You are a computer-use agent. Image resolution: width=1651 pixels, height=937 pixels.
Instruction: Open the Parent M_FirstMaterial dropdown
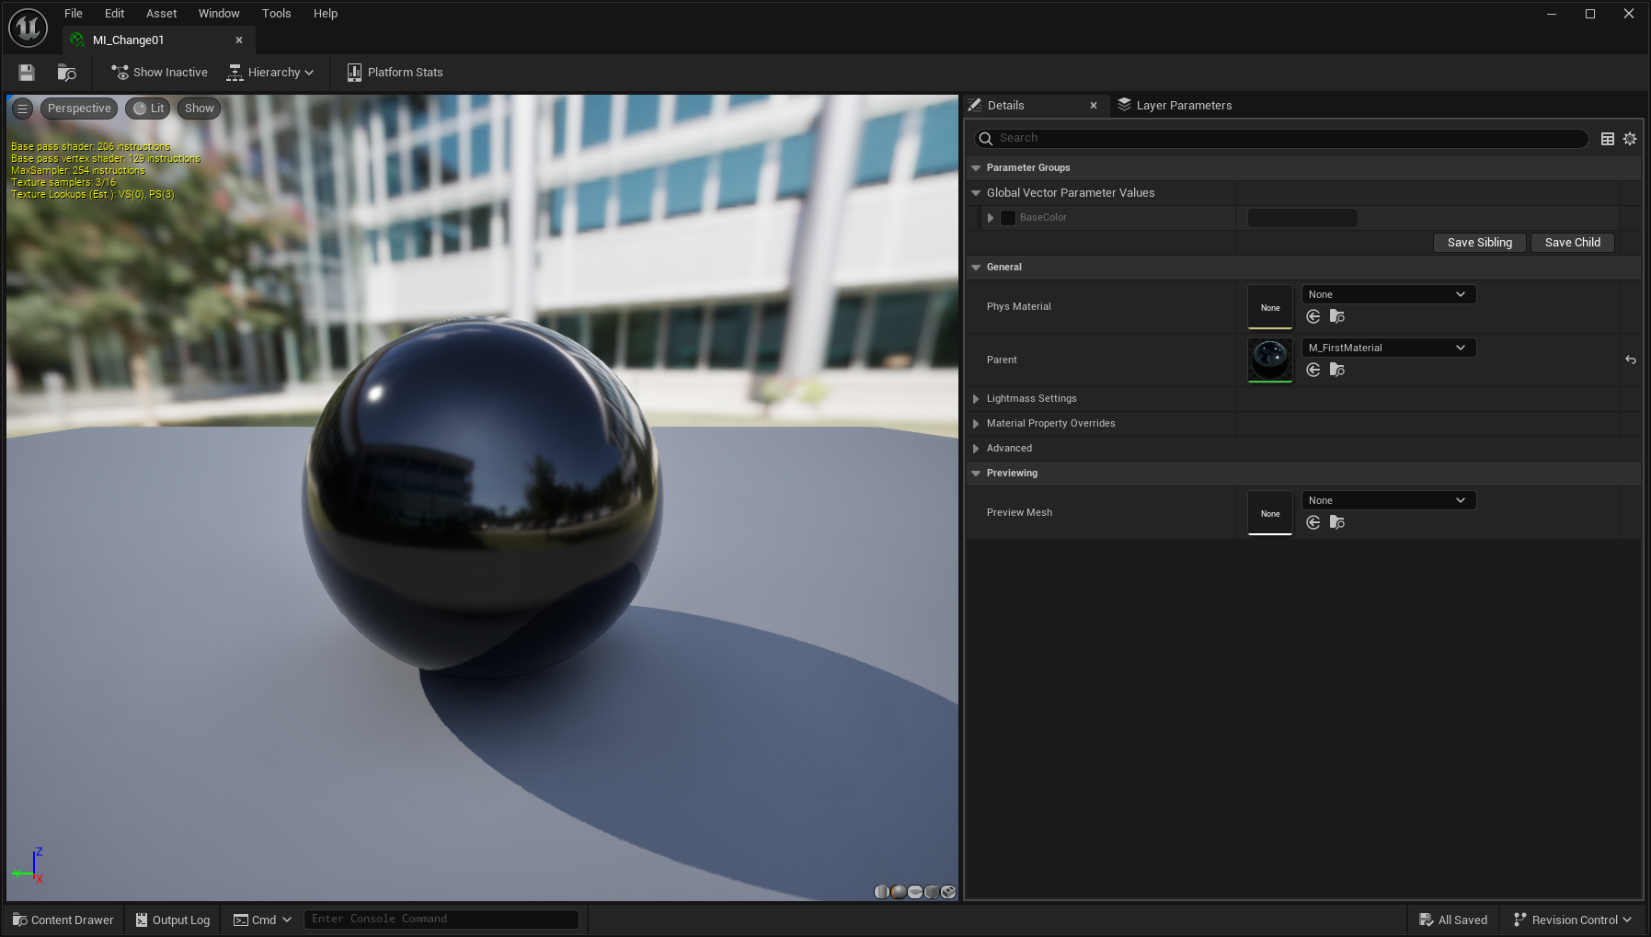1389,348
